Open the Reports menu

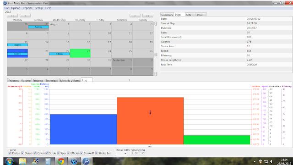pyautogui.click(x=27, y=8)
